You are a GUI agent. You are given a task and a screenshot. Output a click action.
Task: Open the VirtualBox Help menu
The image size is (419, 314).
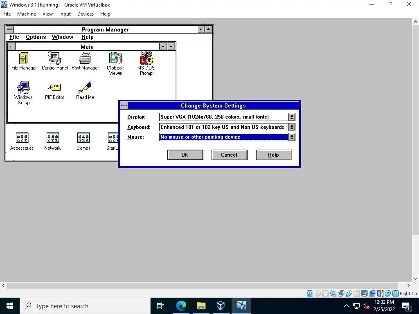point(105,14)
